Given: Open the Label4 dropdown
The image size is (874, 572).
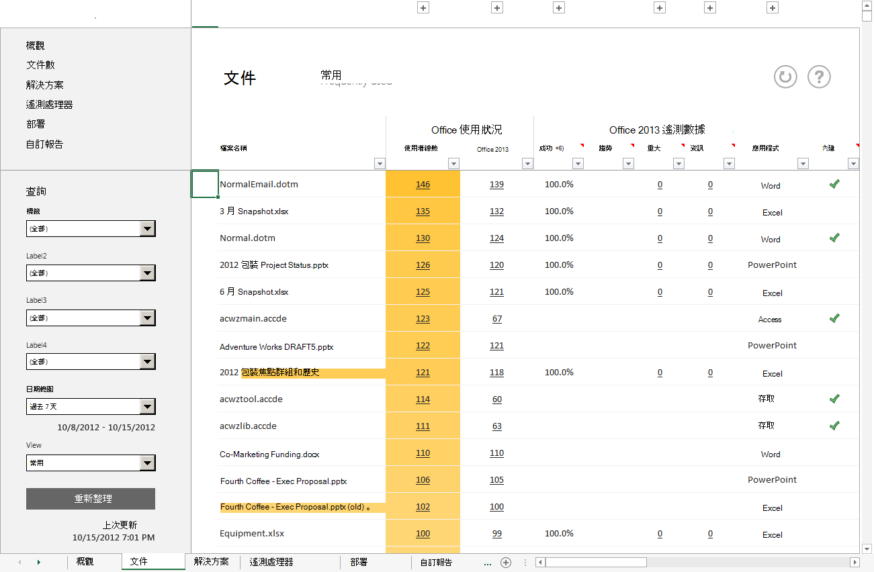Looking at the screenshot, I should [x=148, y=362].
